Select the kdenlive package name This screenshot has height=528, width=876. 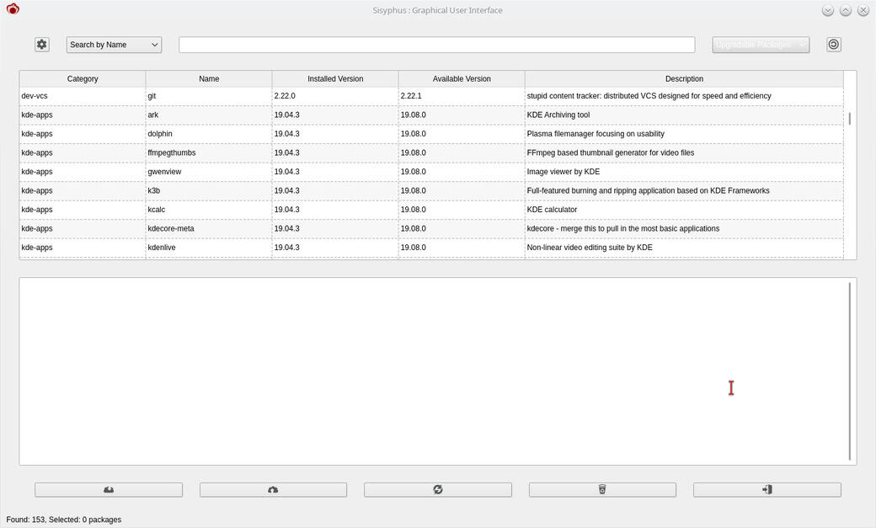[x=162, y=248]
